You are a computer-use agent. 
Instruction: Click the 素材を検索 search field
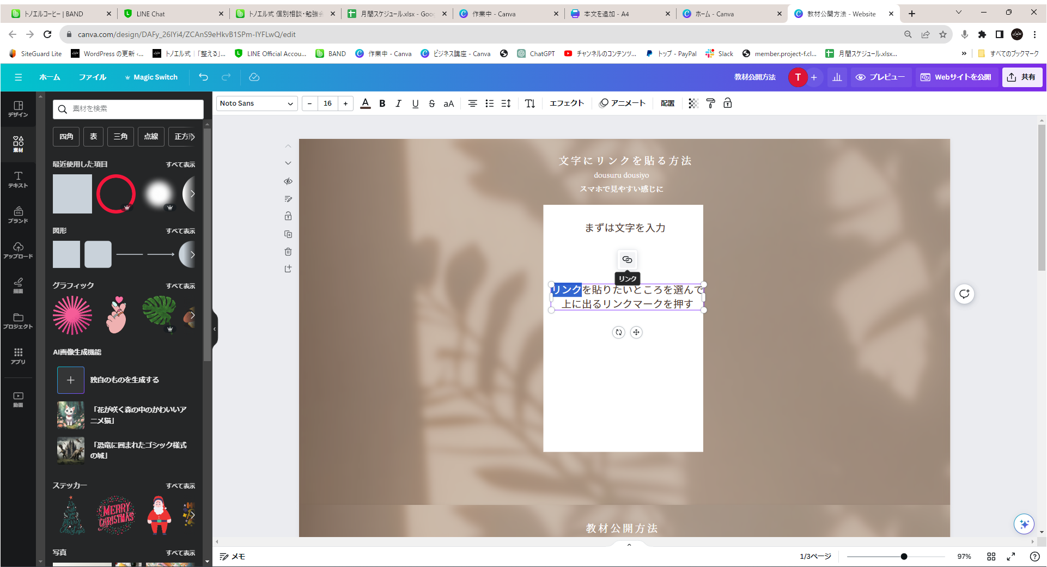pyautogui.click(x=129, y=109)
